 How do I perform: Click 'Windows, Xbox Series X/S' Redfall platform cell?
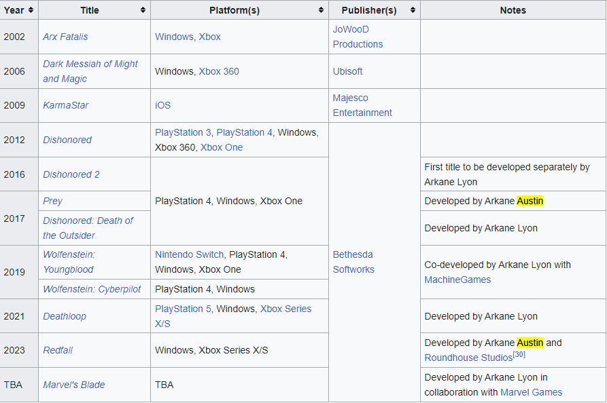tap(239, 350)
